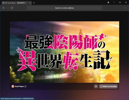
Task: Mute the tab using the speaker icon
Action: click(x=6, y=3)
